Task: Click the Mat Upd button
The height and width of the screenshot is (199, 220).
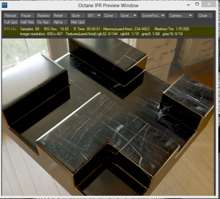Action: coord(78,22)
